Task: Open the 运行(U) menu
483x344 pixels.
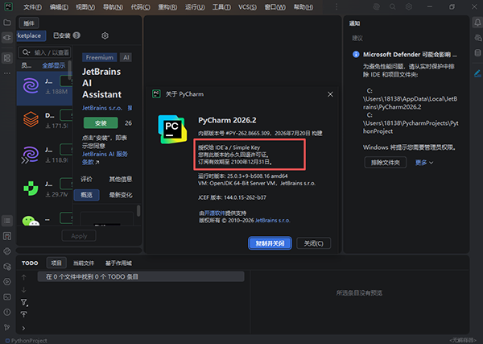Action: [x=195, y=6]
